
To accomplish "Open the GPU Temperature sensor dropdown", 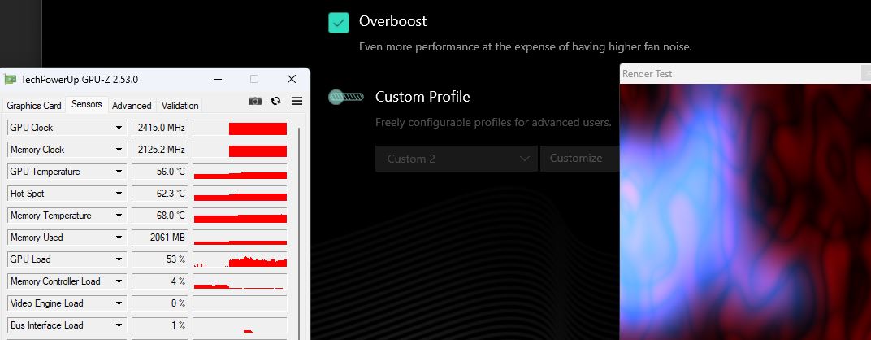I will pyautogui.click(x=119, y=172).
